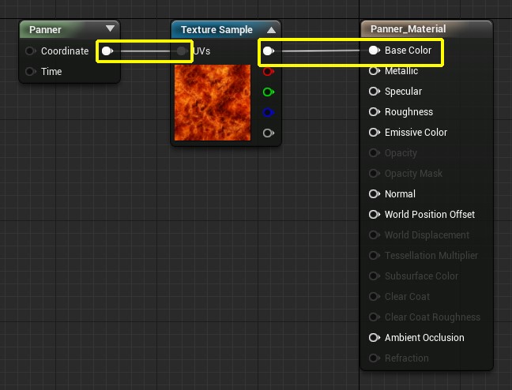Click the disabled Opacity Mask input pin
512x390 pixels.
[x=375, y=174]
